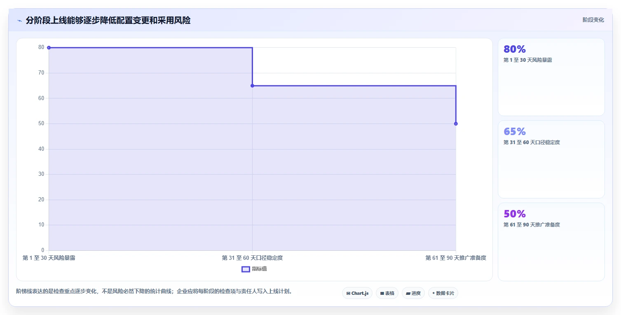621x315 pixels.
Task: Click y-axis tick label 40
Action: pos(41,149)
